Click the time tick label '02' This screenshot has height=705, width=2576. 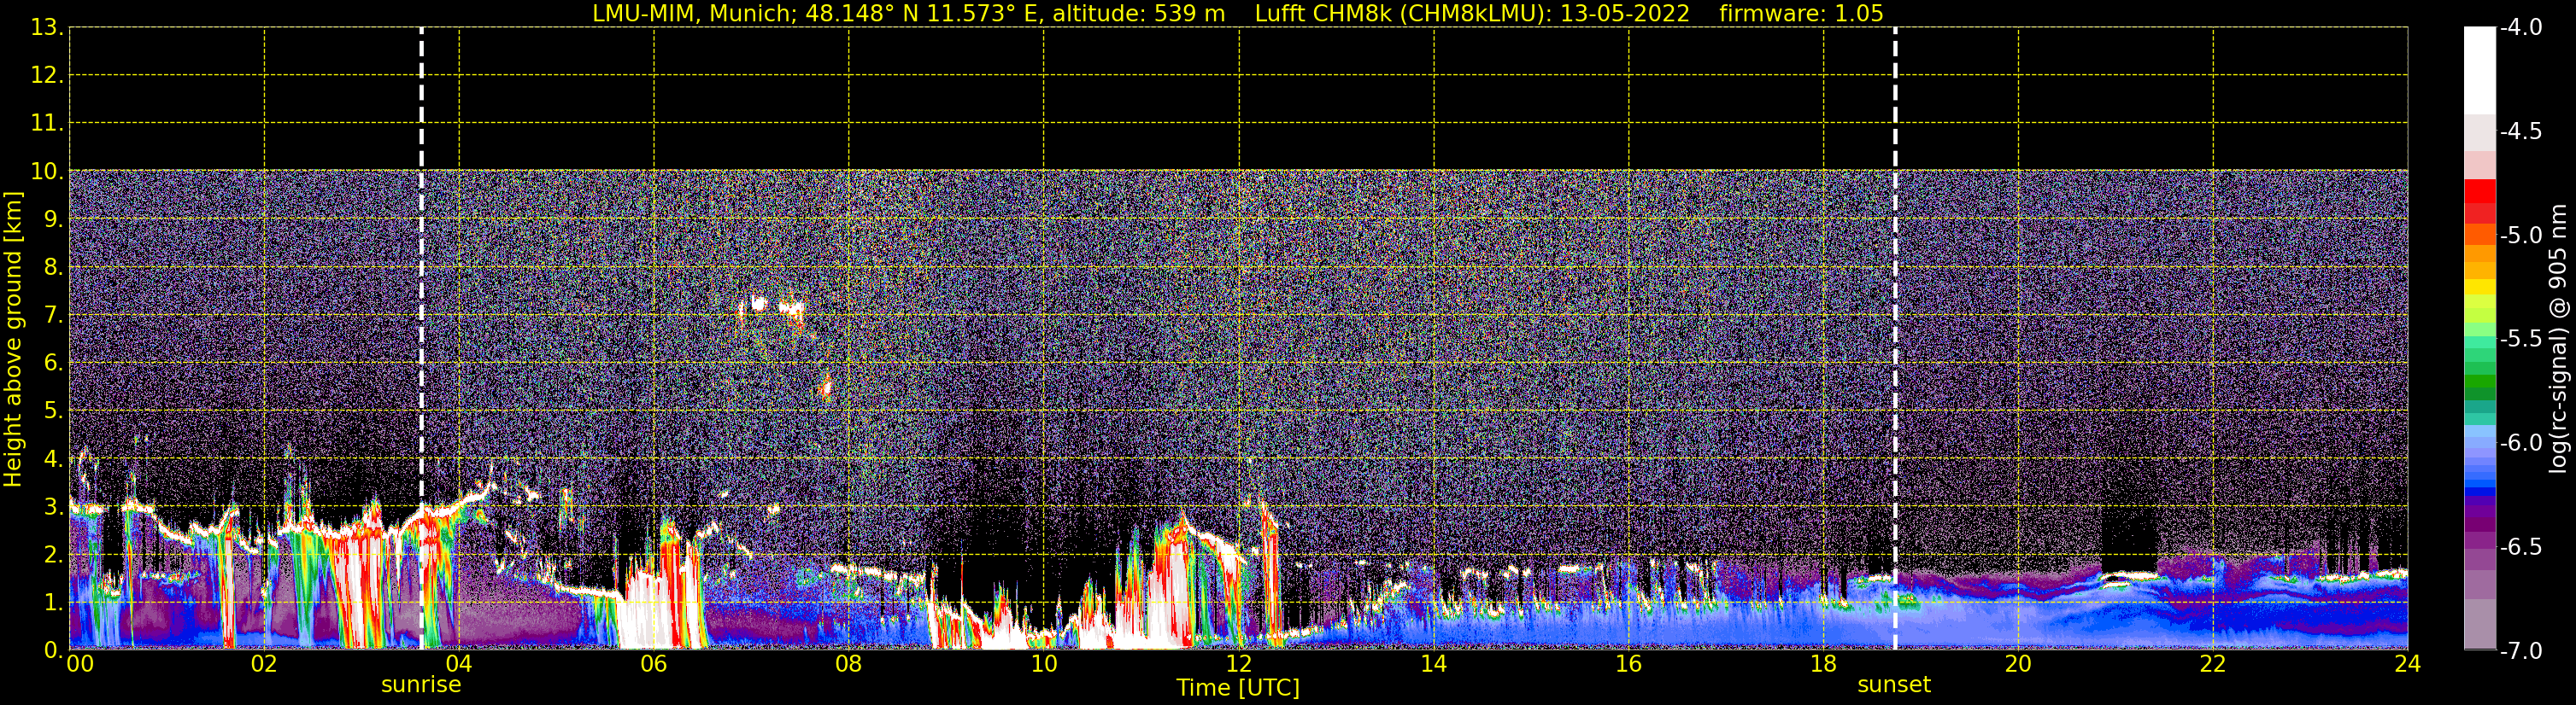coord(264,665)
